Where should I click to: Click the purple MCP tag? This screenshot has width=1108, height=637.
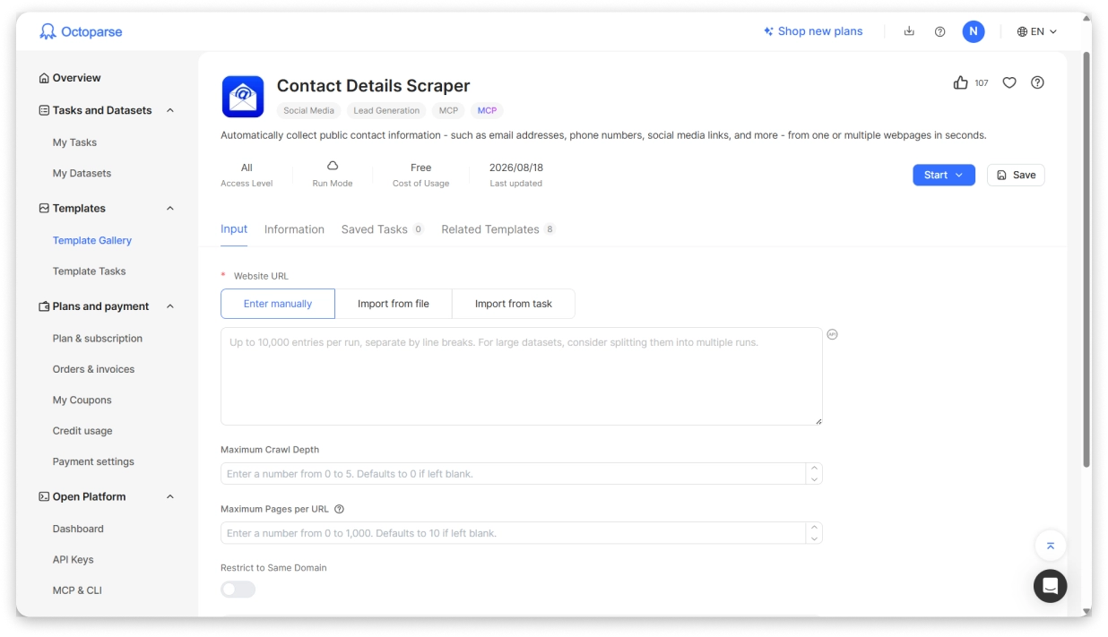(487, 111)
